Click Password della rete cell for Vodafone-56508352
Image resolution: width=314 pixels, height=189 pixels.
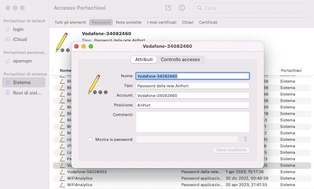(x=201, y=172)
